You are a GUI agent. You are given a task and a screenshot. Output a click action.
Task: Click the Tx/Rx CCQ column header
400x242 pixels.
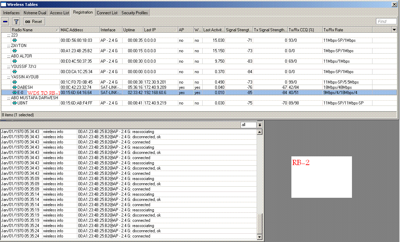pyautogui.click(x=305, y=30)
